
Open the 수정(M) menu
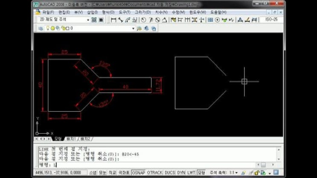178,12
